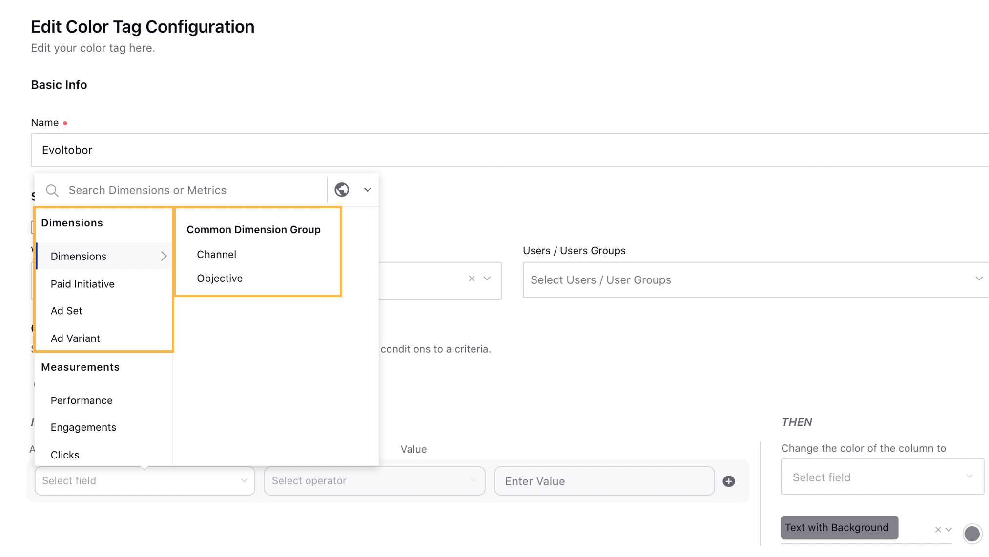Open the Select field dropdown under THEN
The image size is (989, 557).
pyautogui.click(x=880, y=476)
